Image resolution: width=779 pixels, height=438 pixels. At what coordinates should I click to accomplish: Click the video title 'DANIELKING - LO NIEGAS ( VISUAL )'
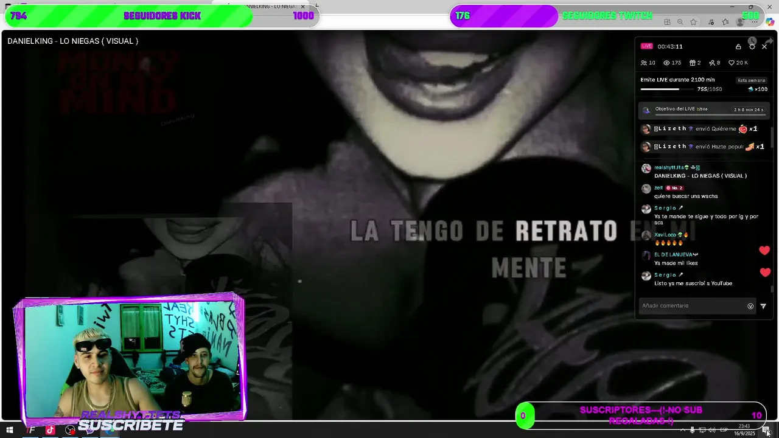[73, 41]
